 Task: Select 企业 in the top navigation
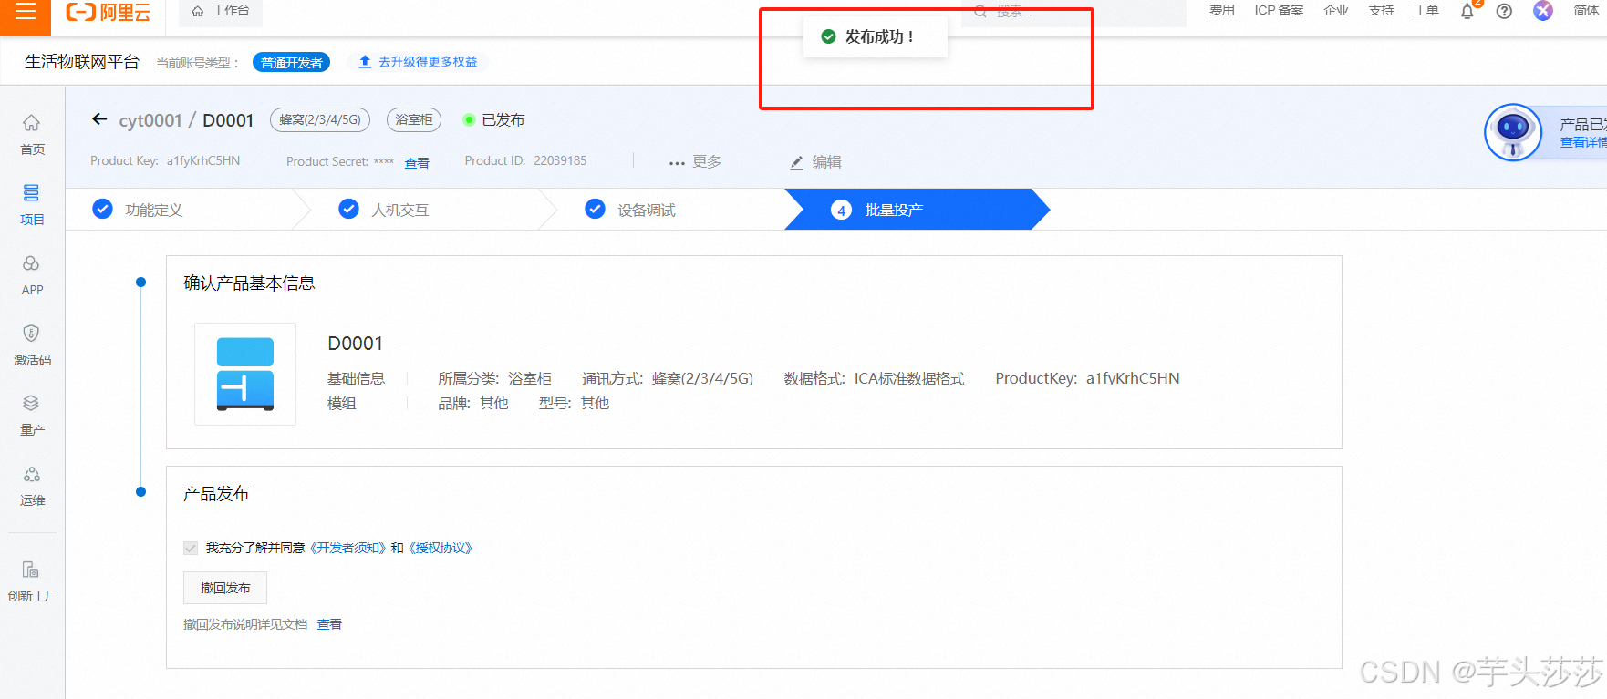(x=1336, y=11)
